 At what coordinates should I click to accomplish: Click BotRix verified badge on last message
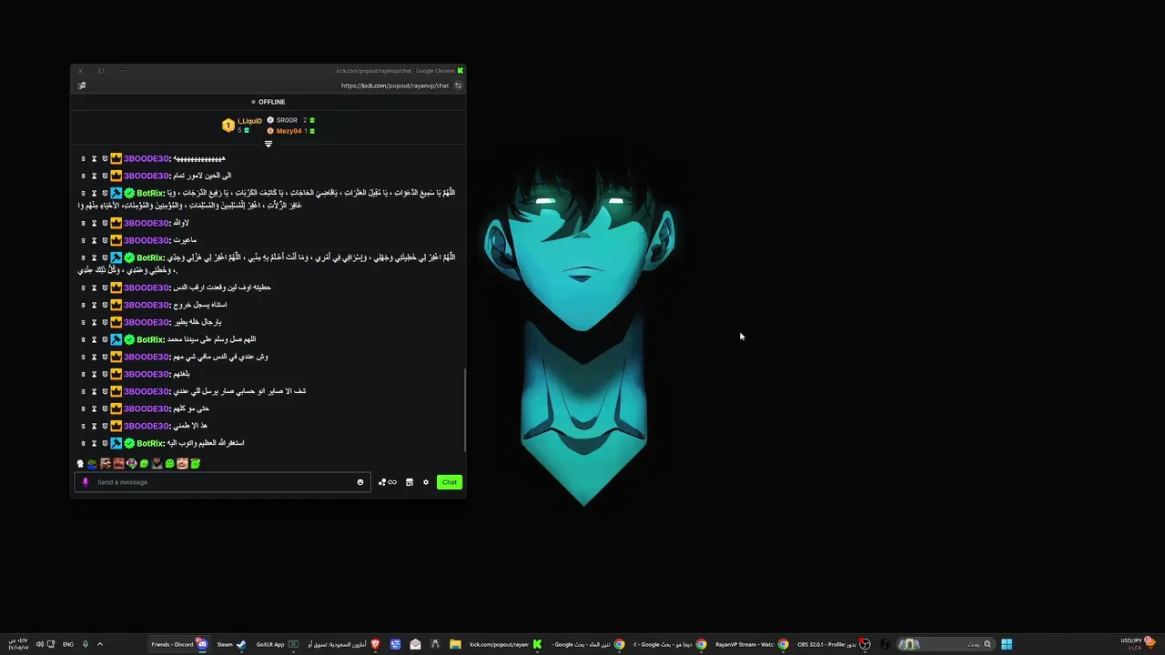[129, 443]
